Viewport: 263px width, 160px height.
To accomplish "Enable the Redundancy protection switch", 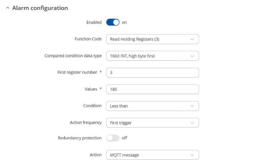I will 113,138.
